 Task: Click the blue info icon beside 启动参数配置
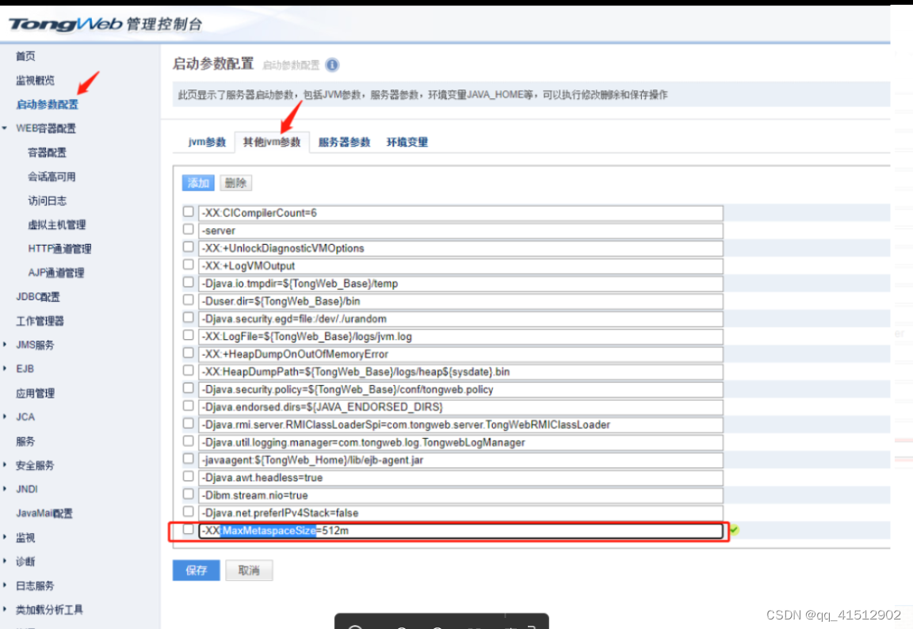pos(332,65)
